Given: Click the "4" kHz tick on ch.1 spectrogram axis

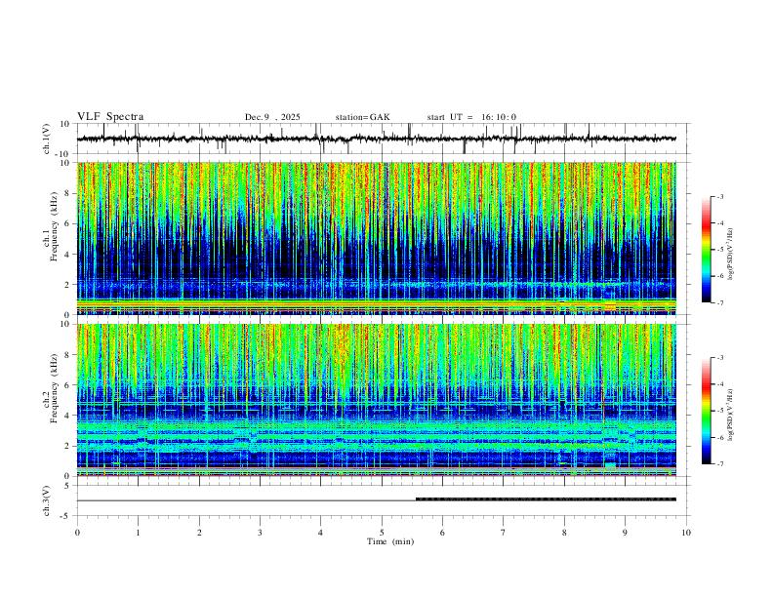Looking at the screenshot, I should (68, 255).
